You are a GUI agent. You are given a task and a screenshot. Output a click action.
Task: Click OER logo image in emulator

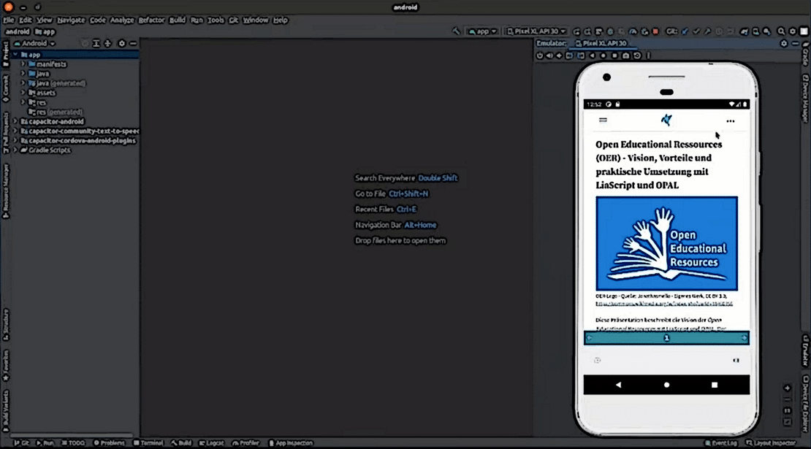(666, 243)
